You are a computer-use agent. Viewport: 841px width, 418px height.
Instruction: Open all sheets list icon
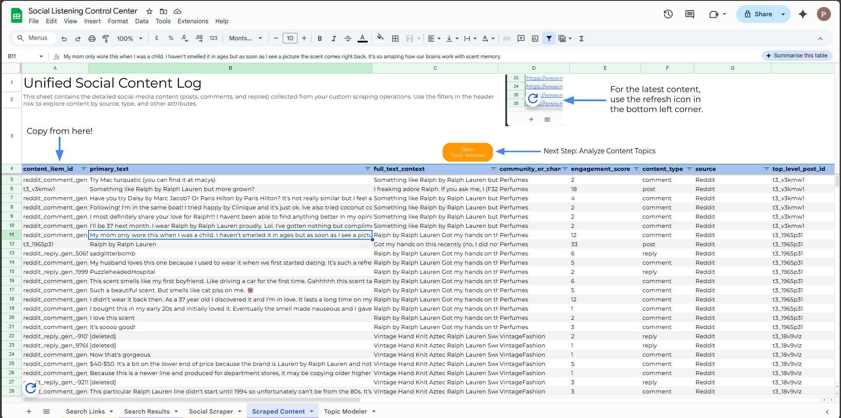coord(46,411)
